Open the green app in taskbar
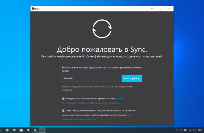This screenshot has height=133, width=204. pyautogui.click(x=7, y=130)
